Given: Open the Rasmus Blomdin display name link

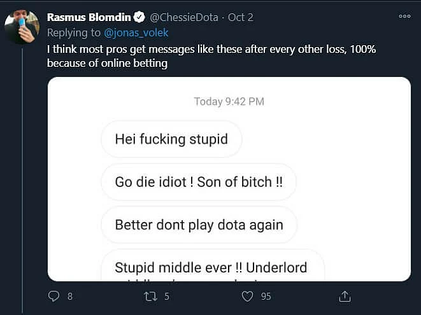Looking at the screenshot, I should point(89,17).
